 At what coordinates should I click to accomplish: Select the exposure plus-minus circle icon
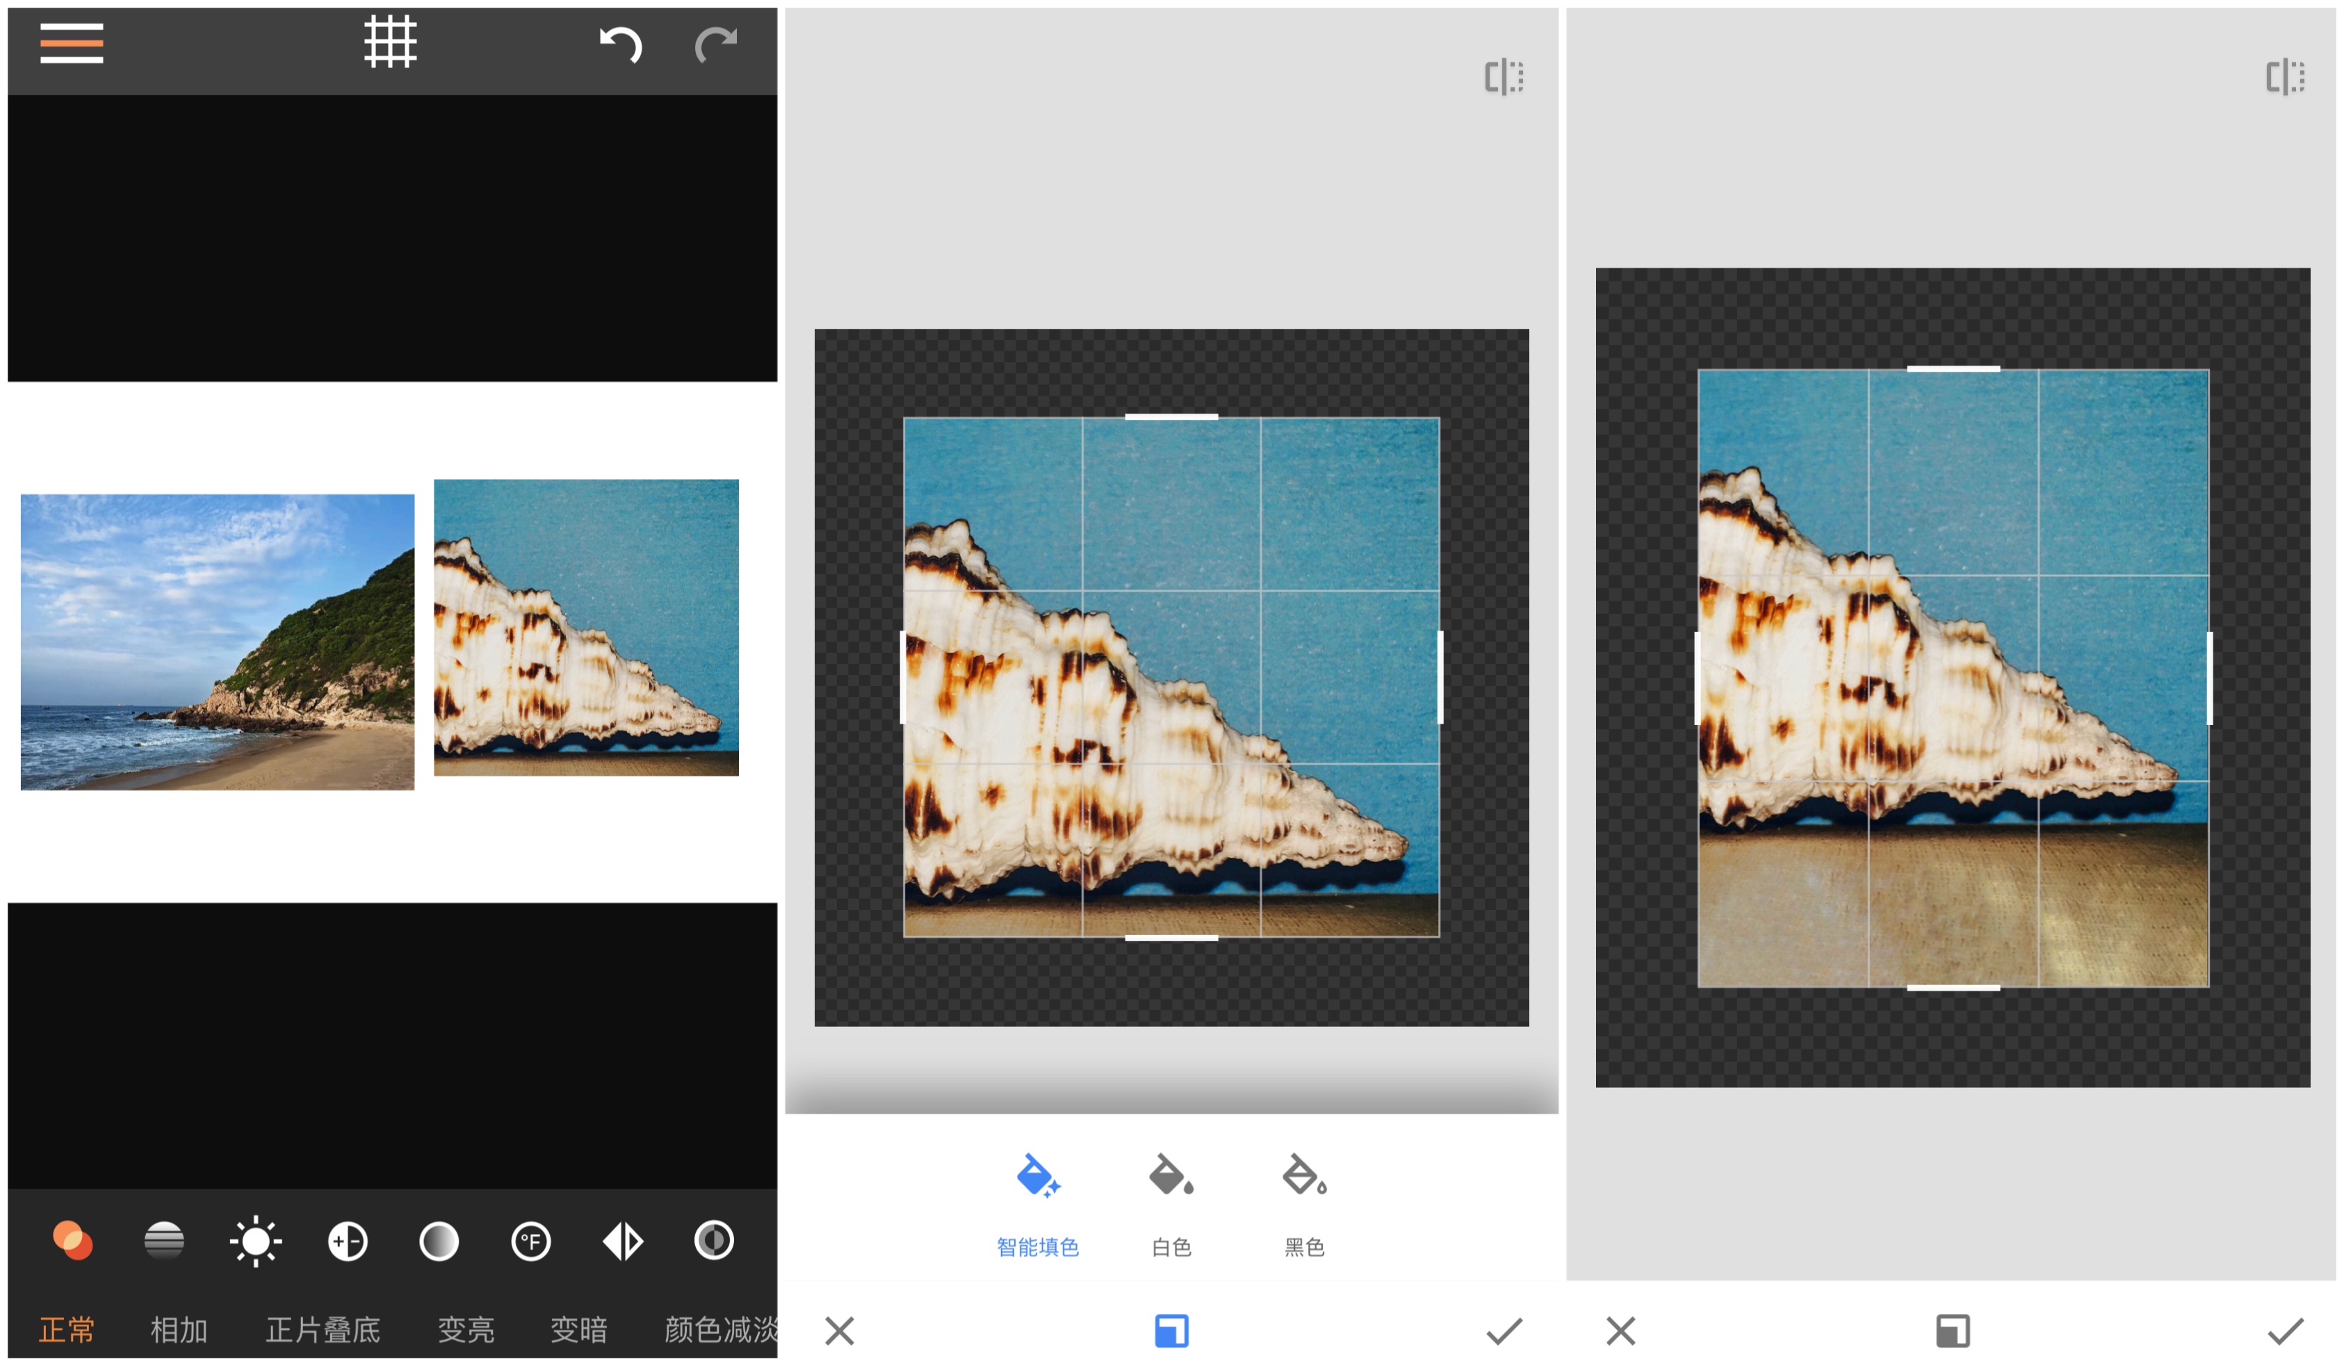tap(348, 1240)
